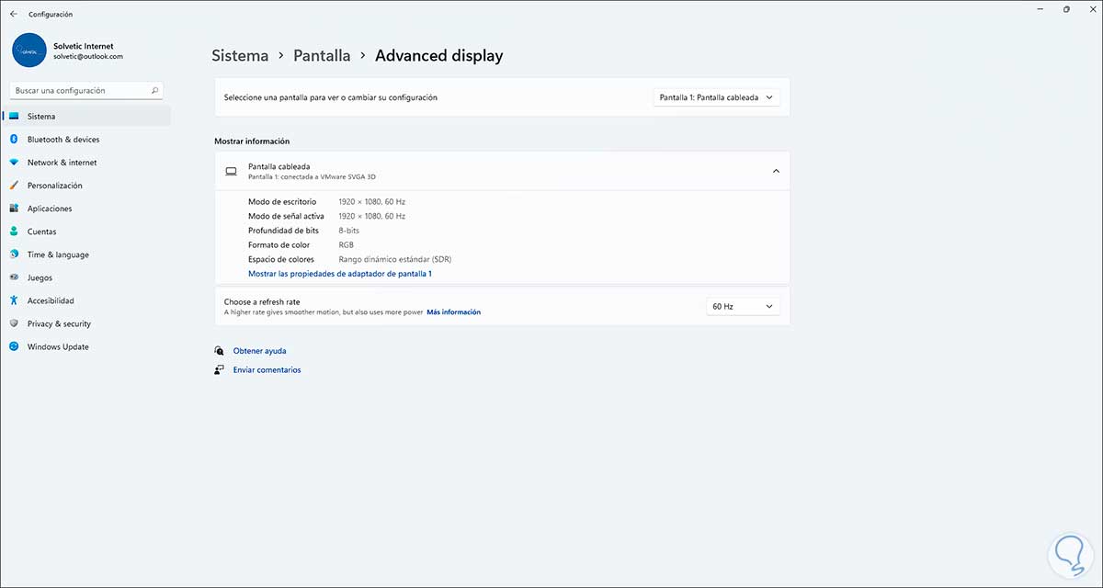
Task: Click the back arrow in title bar
Action: click(13, 14)
